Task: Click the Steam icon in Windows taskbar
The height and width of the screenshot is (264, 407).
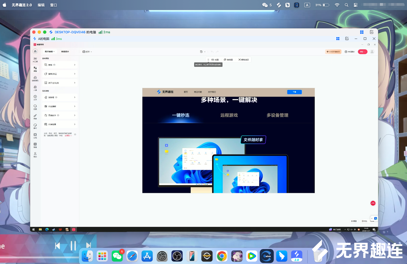Action: point(53,229)
